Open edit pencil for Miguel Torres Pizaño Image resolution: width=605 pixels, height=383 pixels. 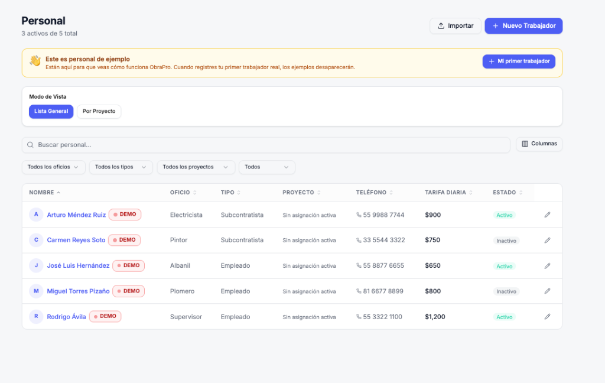[547, 291]
